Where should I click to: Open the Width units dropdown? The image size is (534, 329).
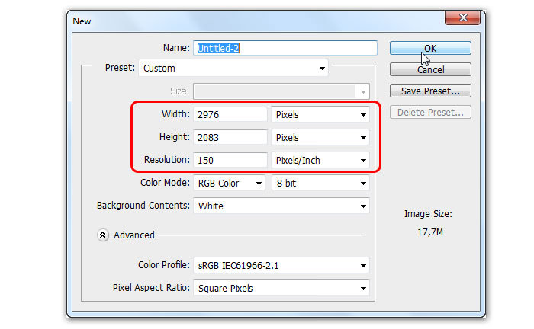pyautogui.click(x=320, y=114)
